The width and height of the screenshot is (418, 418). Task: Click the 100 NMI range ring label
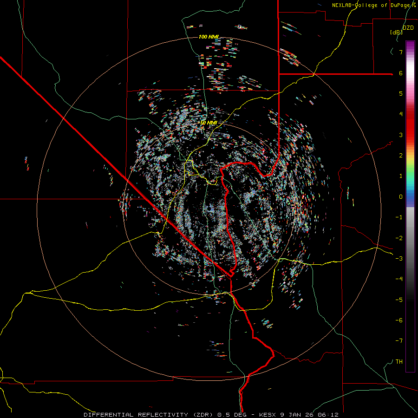coord(209,37)
